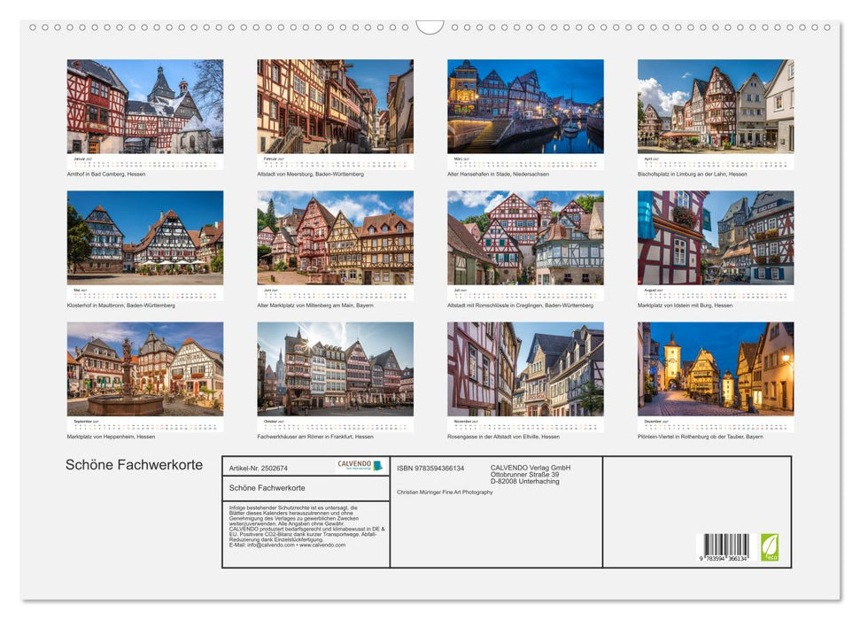Open the Alter Marktplatz von Miltenberg photo

click(x=335, y=237)
